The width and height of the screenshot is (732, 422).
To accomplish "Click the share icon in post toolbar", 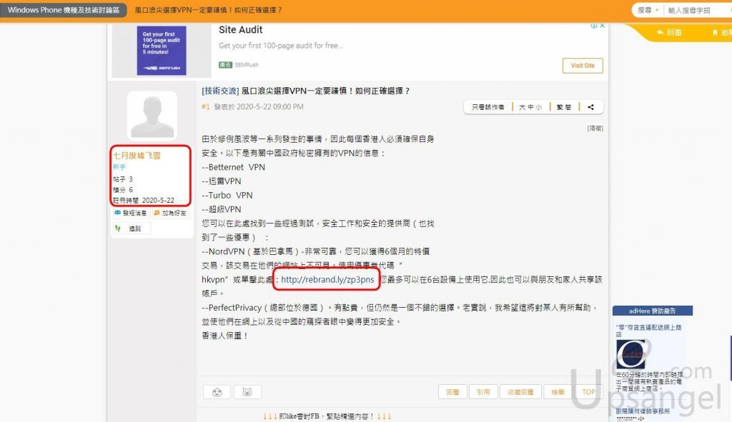I will 590,107.
